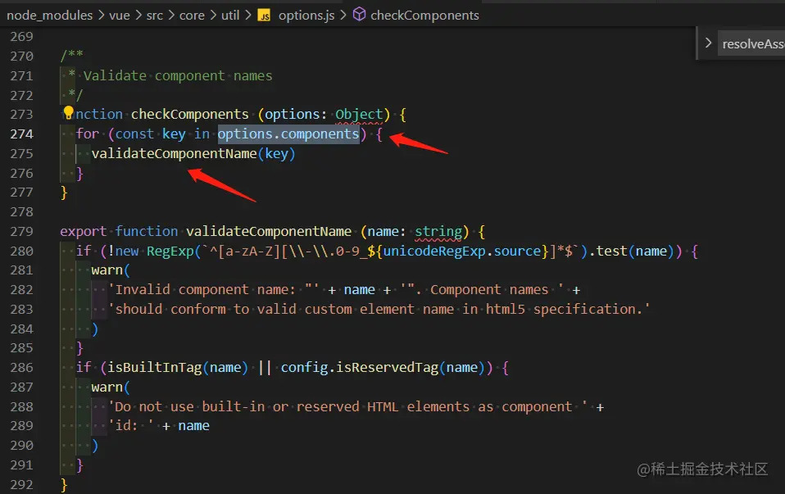Click the string type annotation on line 279

[x=438, y=232]
